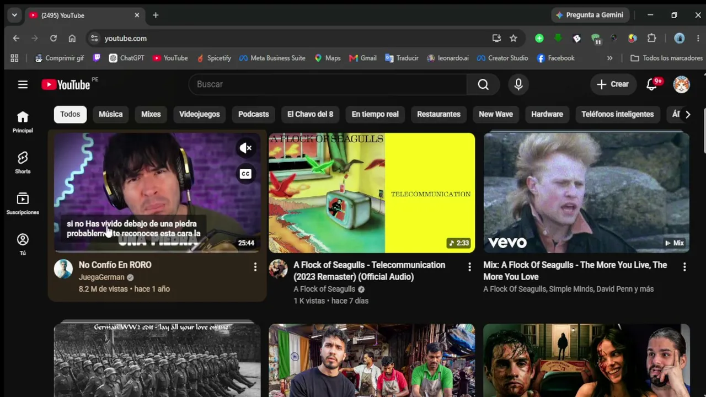706x397 pixels.
Task: Open the tab search dropdown
Action: pos(14,15)
